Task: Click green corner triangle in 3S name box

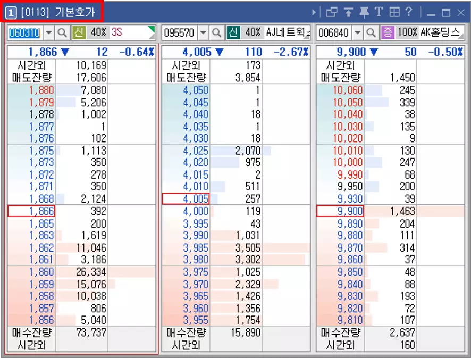Action: [152, 30]
